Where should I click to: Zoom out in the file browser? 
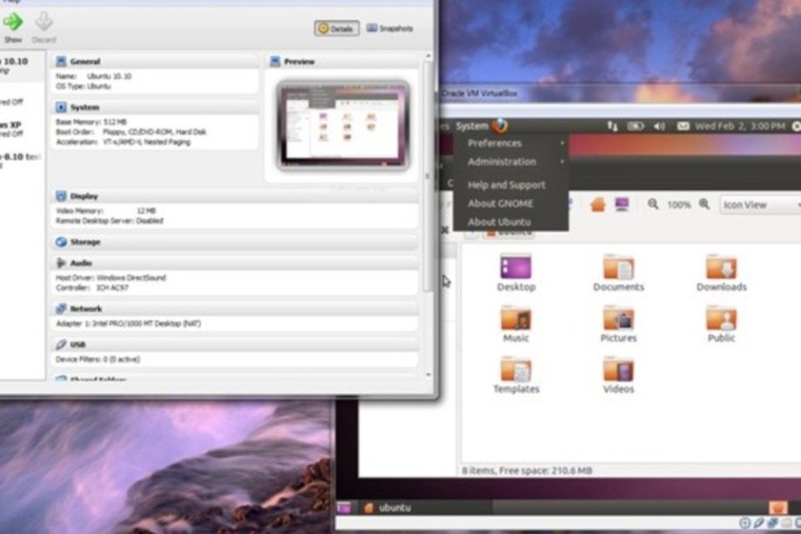point(653,205)
